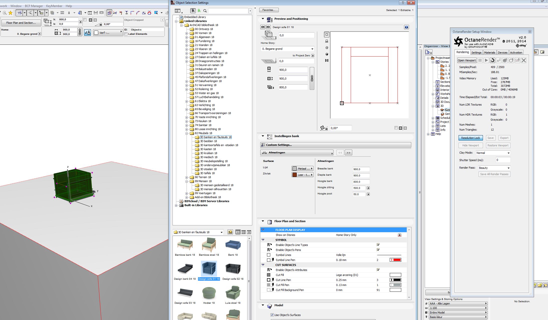Disable Use Object's Surfaces checkbox
The width and height of the screenshot is (548, 320).
click(x=272, y=315)
